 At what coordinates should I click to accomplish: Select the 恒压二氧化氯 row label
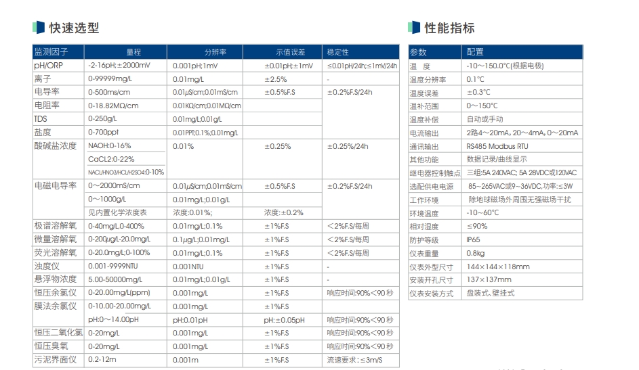59,333
